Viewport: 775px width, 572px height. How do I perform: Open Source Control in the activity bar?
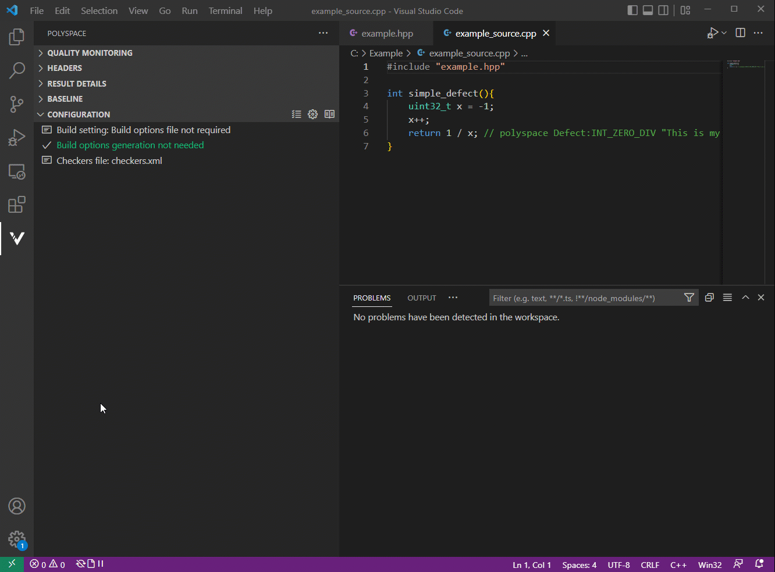click(x=17, y=103)
